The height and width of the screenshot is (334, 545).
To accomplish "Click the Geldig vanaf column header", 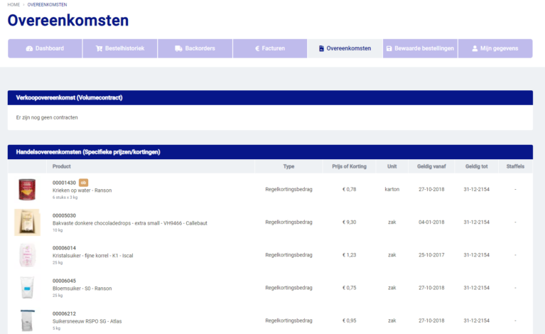I will pyautogui.click(x=431, y=166).
